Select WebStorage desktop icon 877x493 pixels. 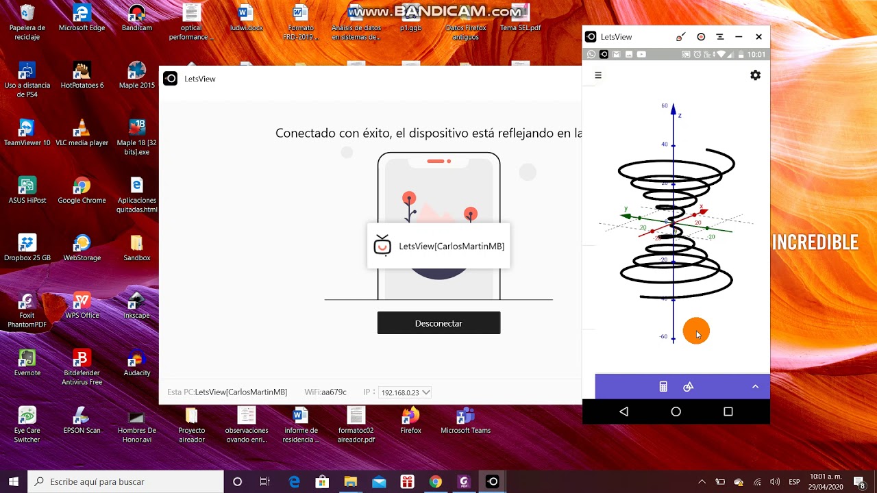click(x=82, y=248)
